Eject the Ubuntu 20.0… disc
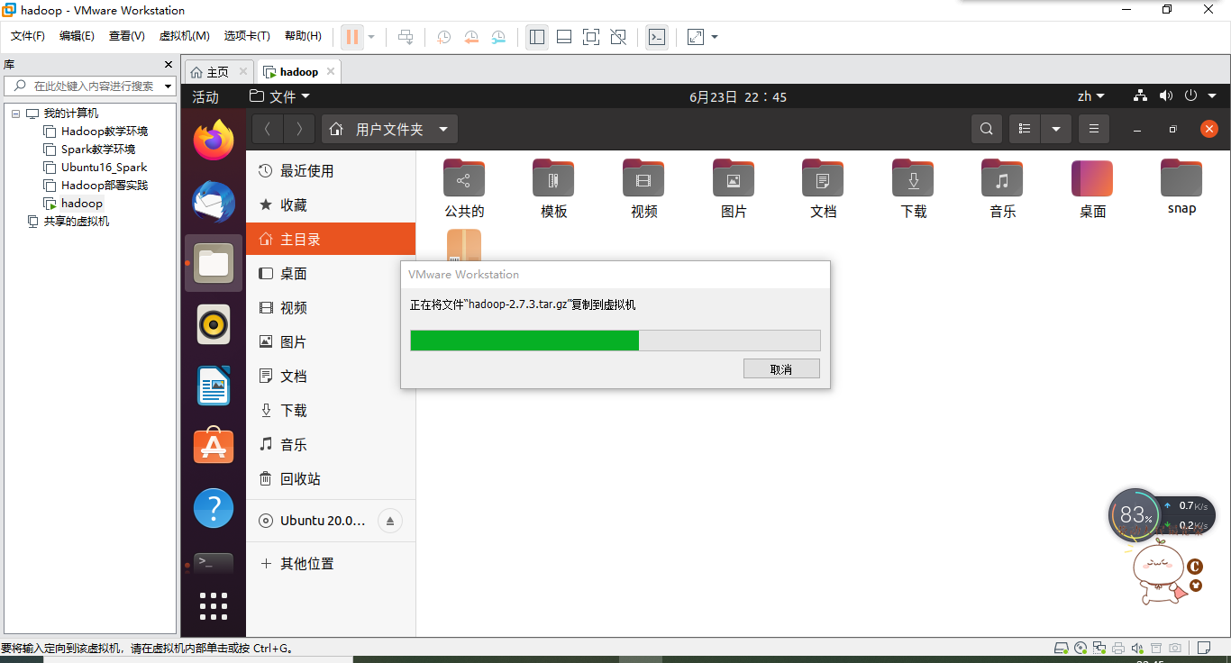 tap(390, 521)
